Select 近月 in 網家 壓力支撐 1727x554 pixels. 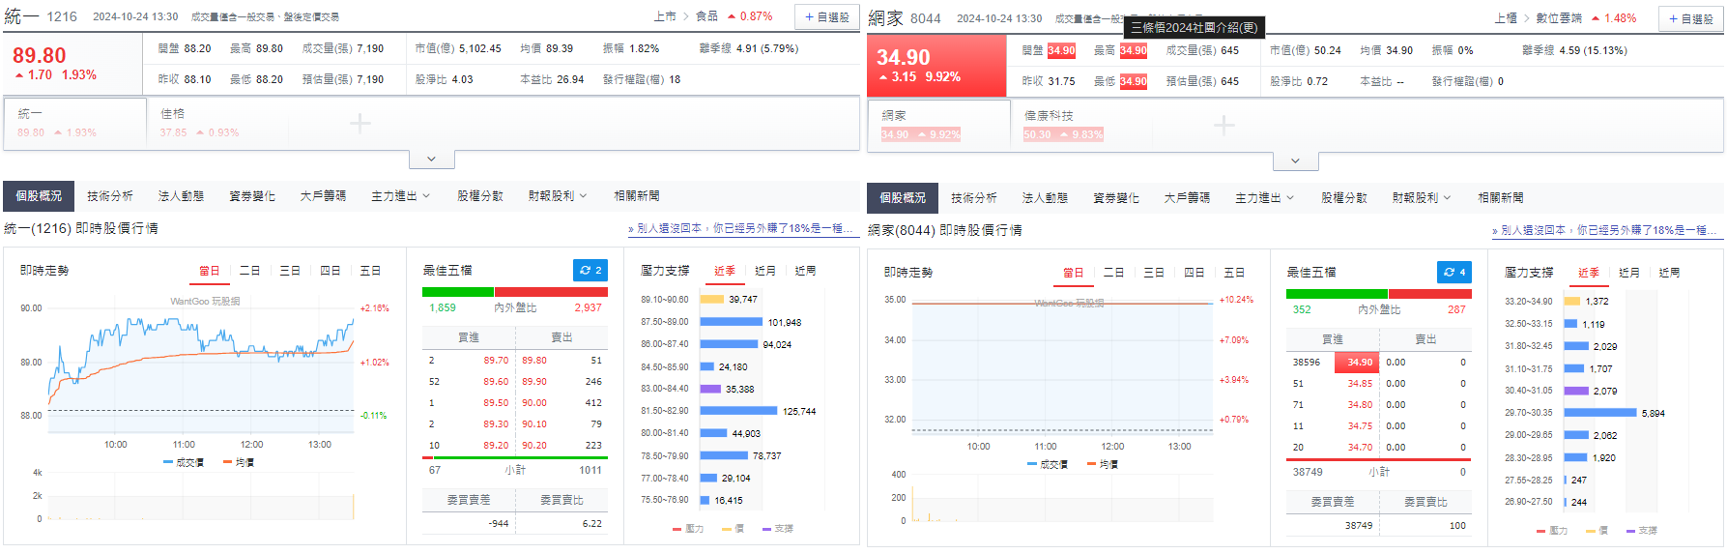1629,273
